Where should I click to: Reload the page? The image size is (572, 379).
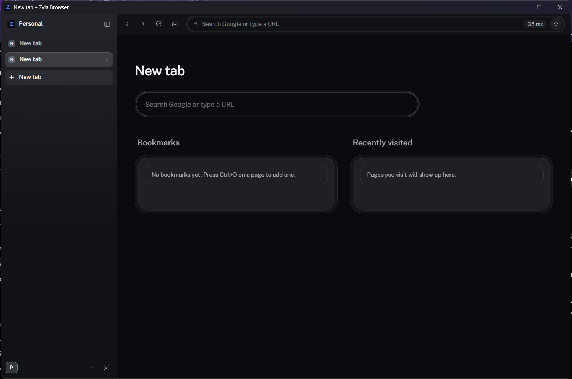click(159, 24)
